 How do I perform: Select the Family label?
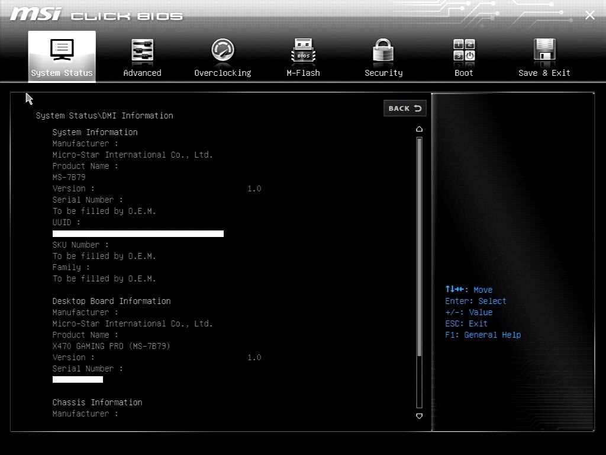click(x=71, y=267)
